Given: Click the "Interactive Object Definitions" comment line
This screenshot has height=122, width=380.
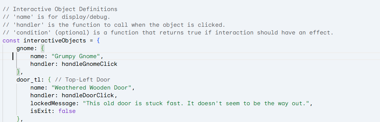Looking at the screenshot, I should coord(60,9).
